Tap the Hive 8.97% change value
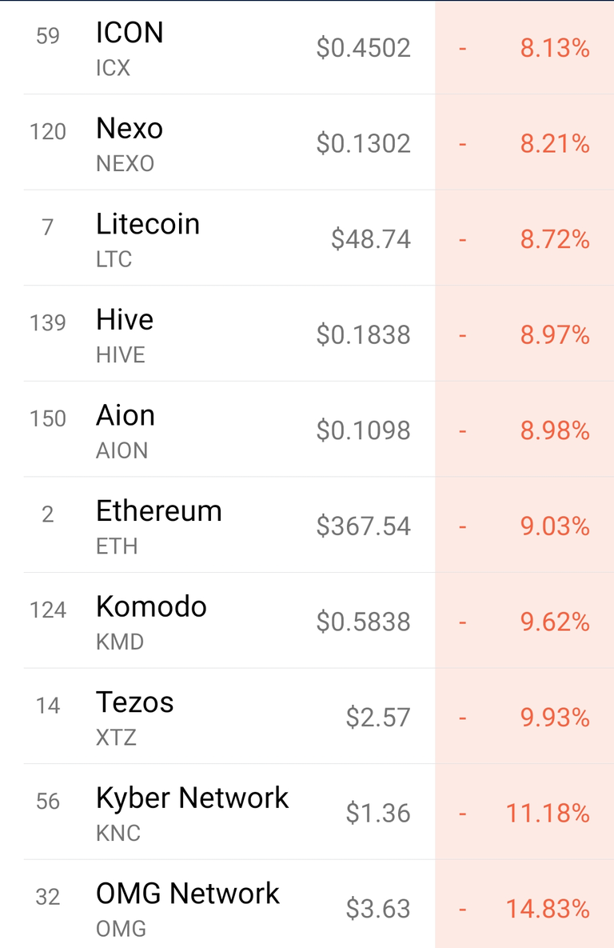Viewport: 614px width, 948px height. [x=555, y=335]
